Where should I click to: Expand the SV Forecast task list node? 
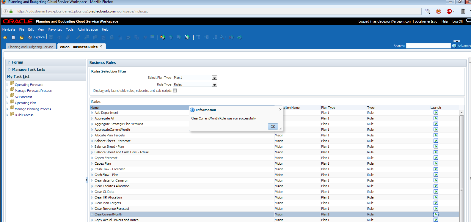click(x=7, y=97)
